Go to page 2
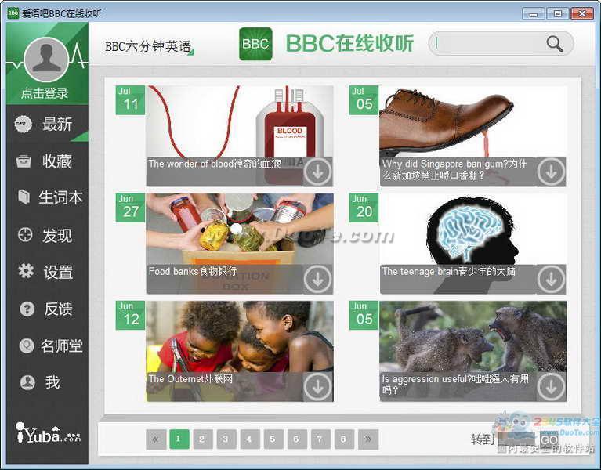This screenshot has width=601, height=470. click(x=203, y=439)
